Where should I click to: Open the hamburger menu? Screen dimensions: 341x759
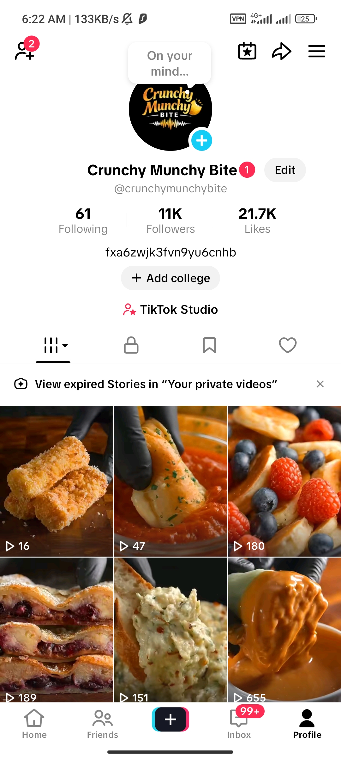(316, 51)
